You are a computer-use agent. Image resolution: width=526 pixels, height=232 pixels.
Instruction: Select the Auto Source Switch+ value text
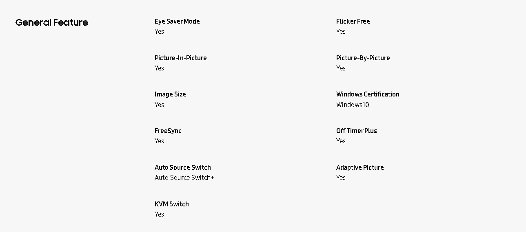pyautogui.click(x=184, y=177)
